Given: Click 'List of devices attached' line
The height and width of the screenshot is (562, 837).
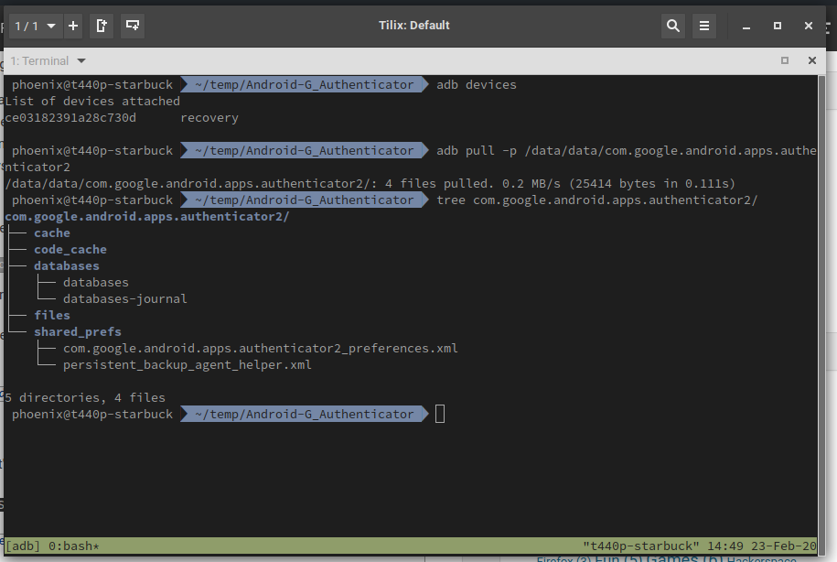Looking at the screenshot, I should [92, 101].
